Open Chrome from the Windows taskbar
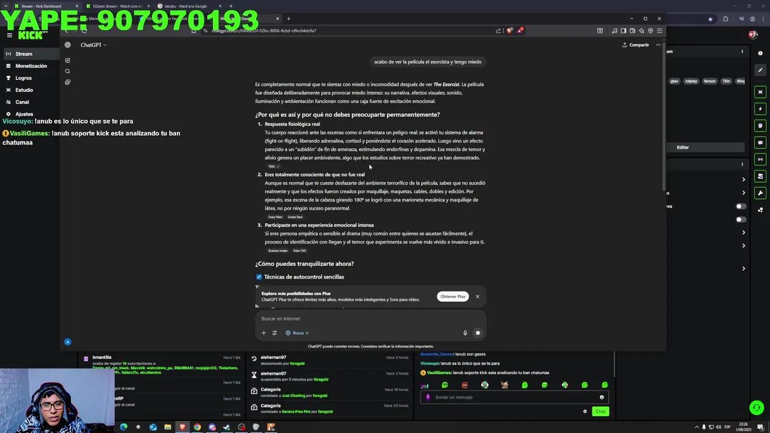770x433 pixels. pos(197,427)
